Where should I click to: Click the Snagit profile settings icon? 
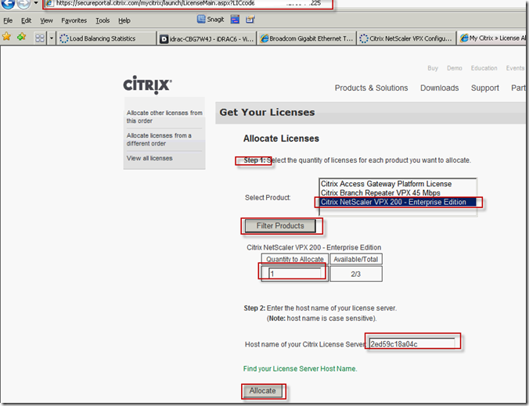(x=250, y=20)
